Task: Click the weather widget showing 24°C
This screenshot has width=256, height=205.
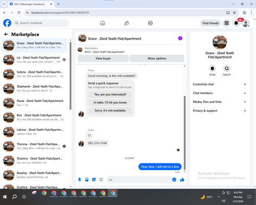Action: (x=206, y=197)
